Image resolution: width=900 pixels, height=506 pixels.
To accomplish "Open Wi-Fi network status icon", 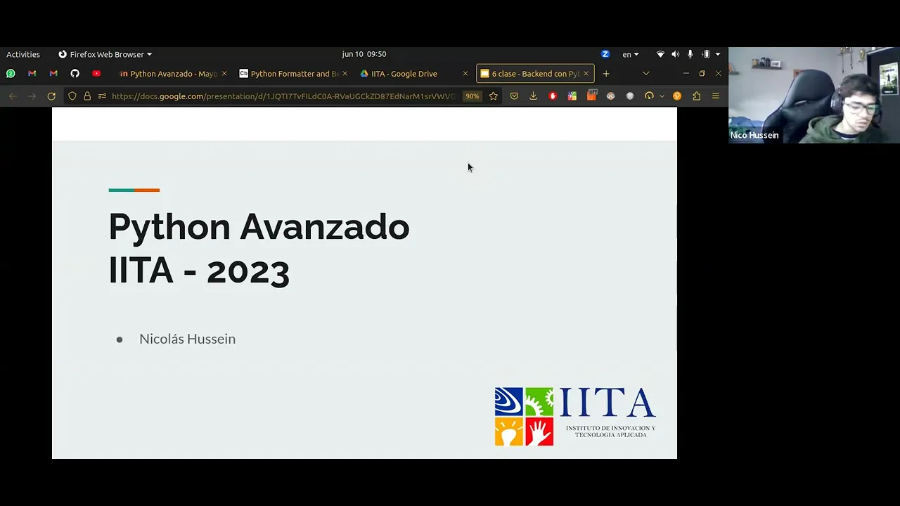I will [x=660, y=54].
